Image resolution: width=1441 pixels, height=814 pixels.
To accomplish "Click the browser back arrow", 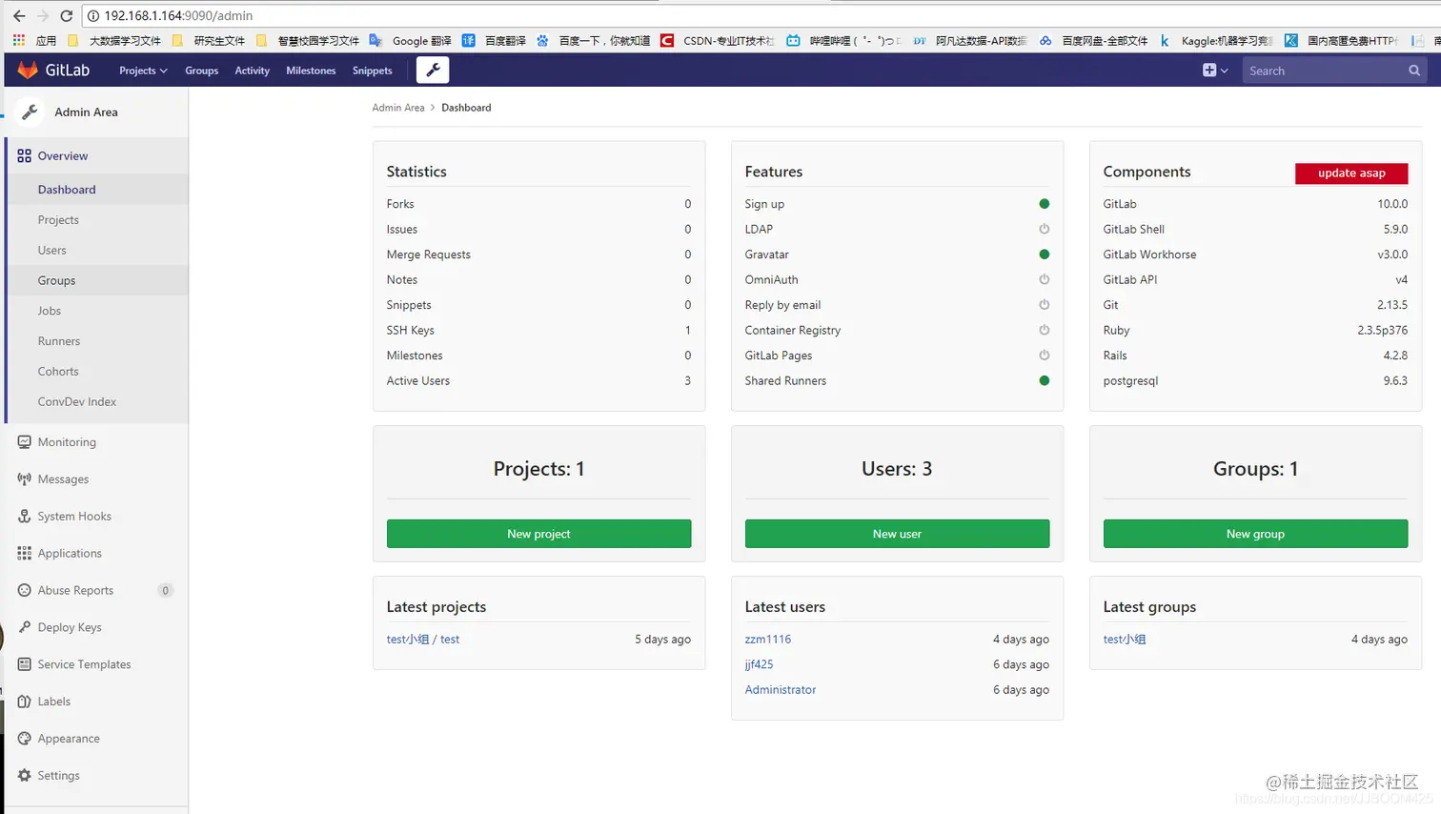I will pyautogui.click(x=19, y=15).
